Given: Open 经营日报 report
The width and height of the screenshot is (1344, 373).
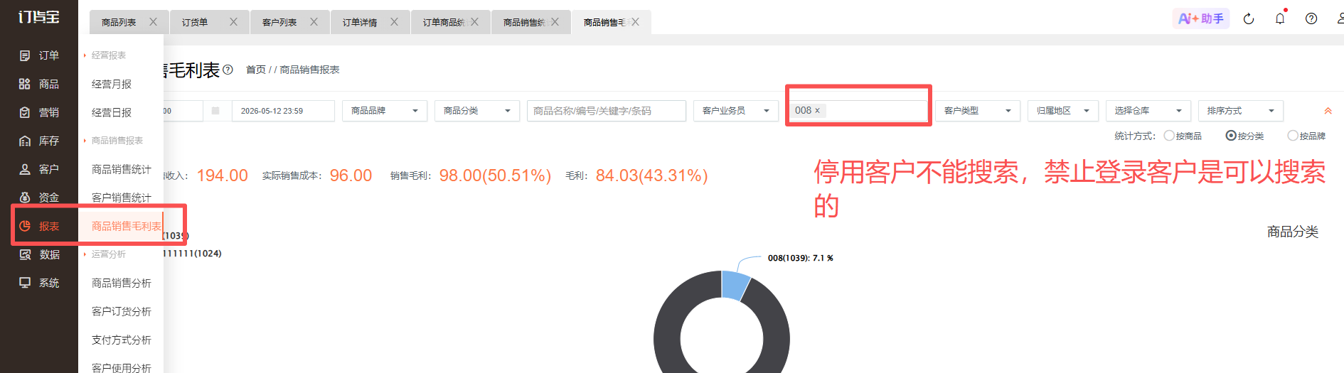Looking at the screenshot, I should coord(112,112).
